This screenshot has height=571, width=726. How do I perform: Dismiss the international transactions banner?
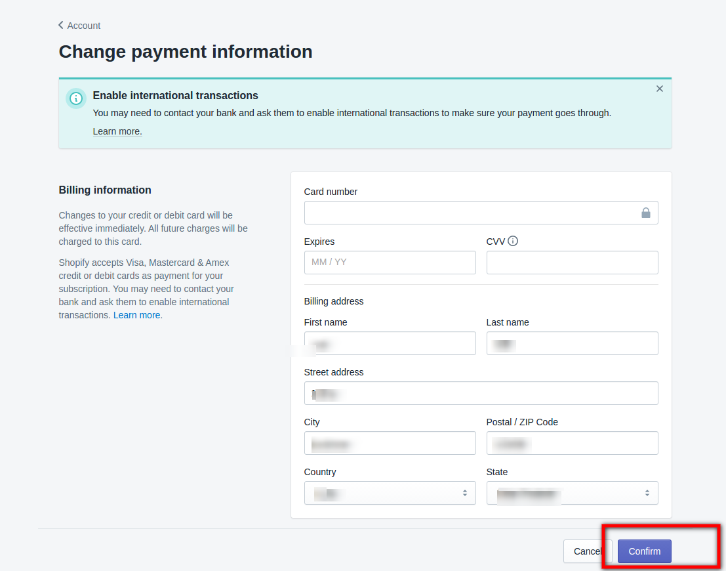point(659,89)
